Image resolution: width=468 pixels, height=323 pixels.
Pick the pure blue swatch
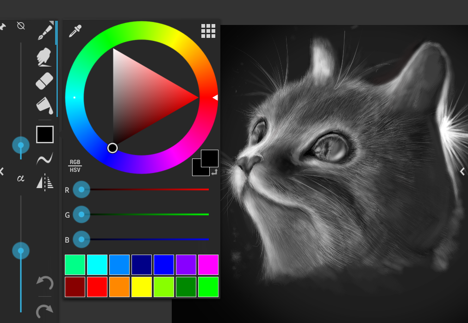164,265
